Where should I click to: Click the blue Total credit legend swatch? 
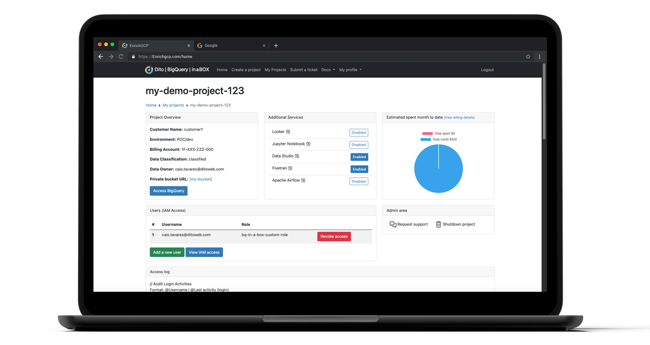point(425,139)
